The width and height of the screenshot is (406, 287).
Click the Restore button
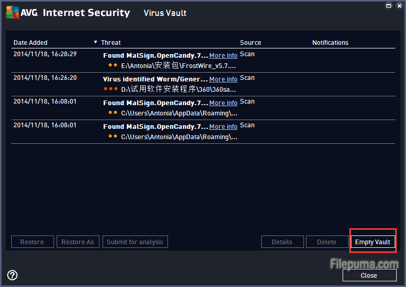[x=32, y=242]
